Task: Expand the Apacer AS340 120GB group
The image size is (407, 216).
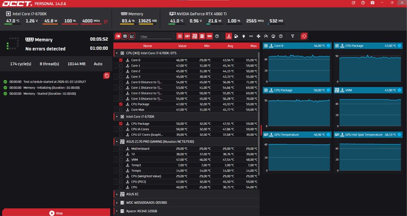Action: tap(116, 212)
